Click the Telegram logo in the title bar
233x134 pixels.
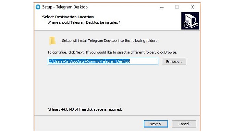tap(38, 7)
